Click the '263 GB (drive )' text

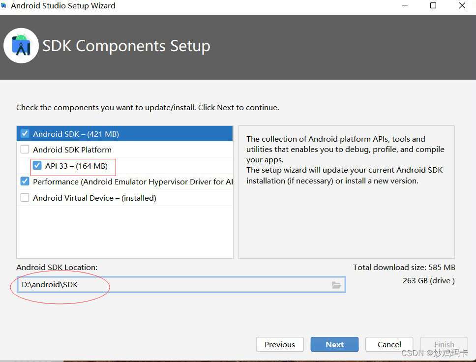pyautogui.click(x=429, y=281)
